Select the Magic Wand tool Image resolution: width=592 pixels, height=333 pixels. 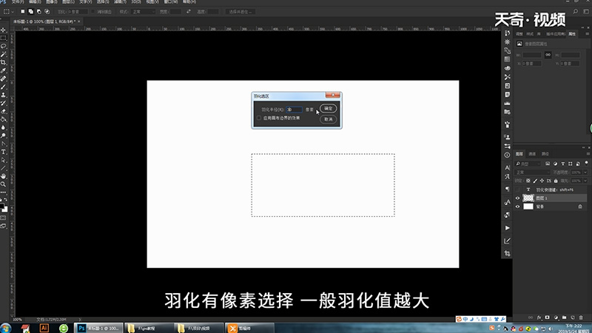(4, 54)
